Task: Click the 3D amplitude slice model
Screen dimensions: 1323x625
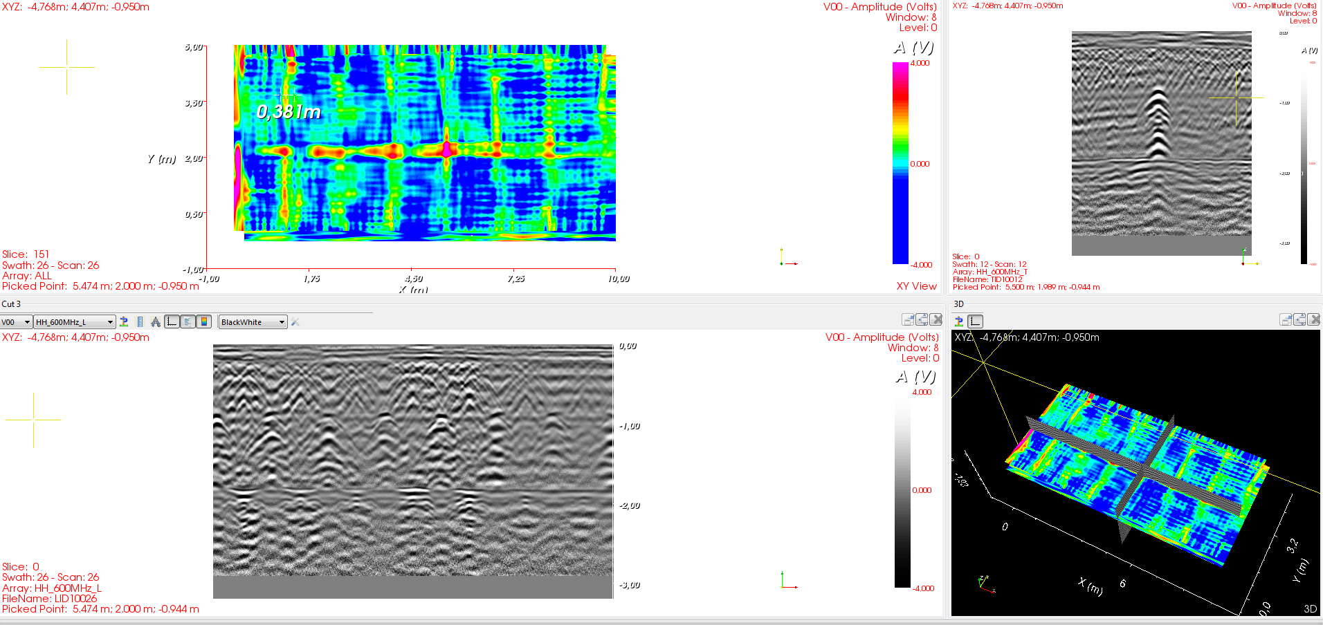Action: tap(1138, 476)
